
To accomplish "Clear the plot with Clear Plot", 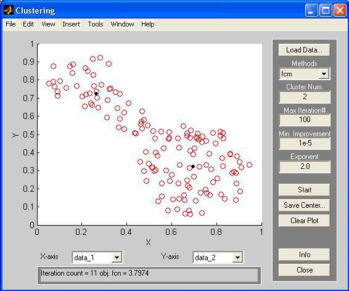I will click(x=304, y=221).
